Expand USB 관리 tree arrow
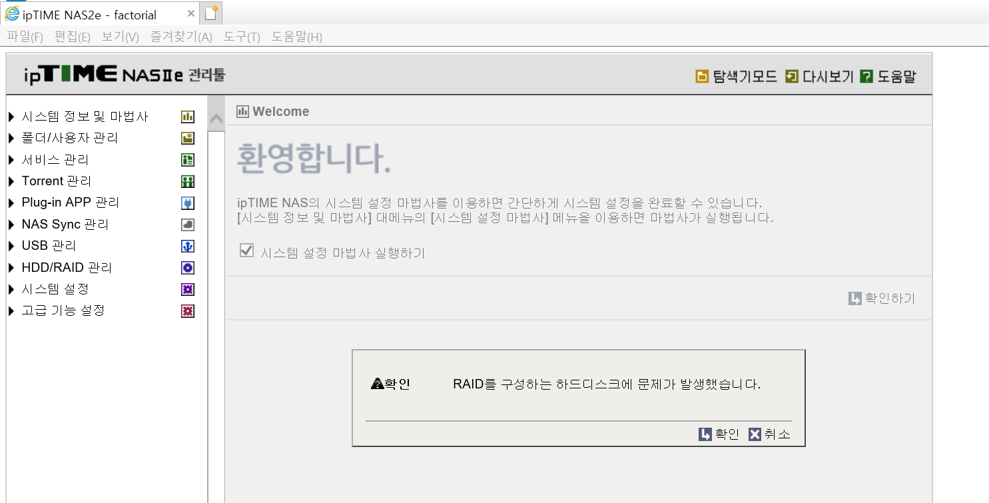The height and width of the screenshot is (503, 989). tap(11, 246)
